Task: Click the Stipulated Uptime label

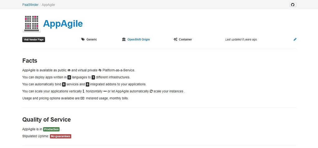Action: [36, 136]
